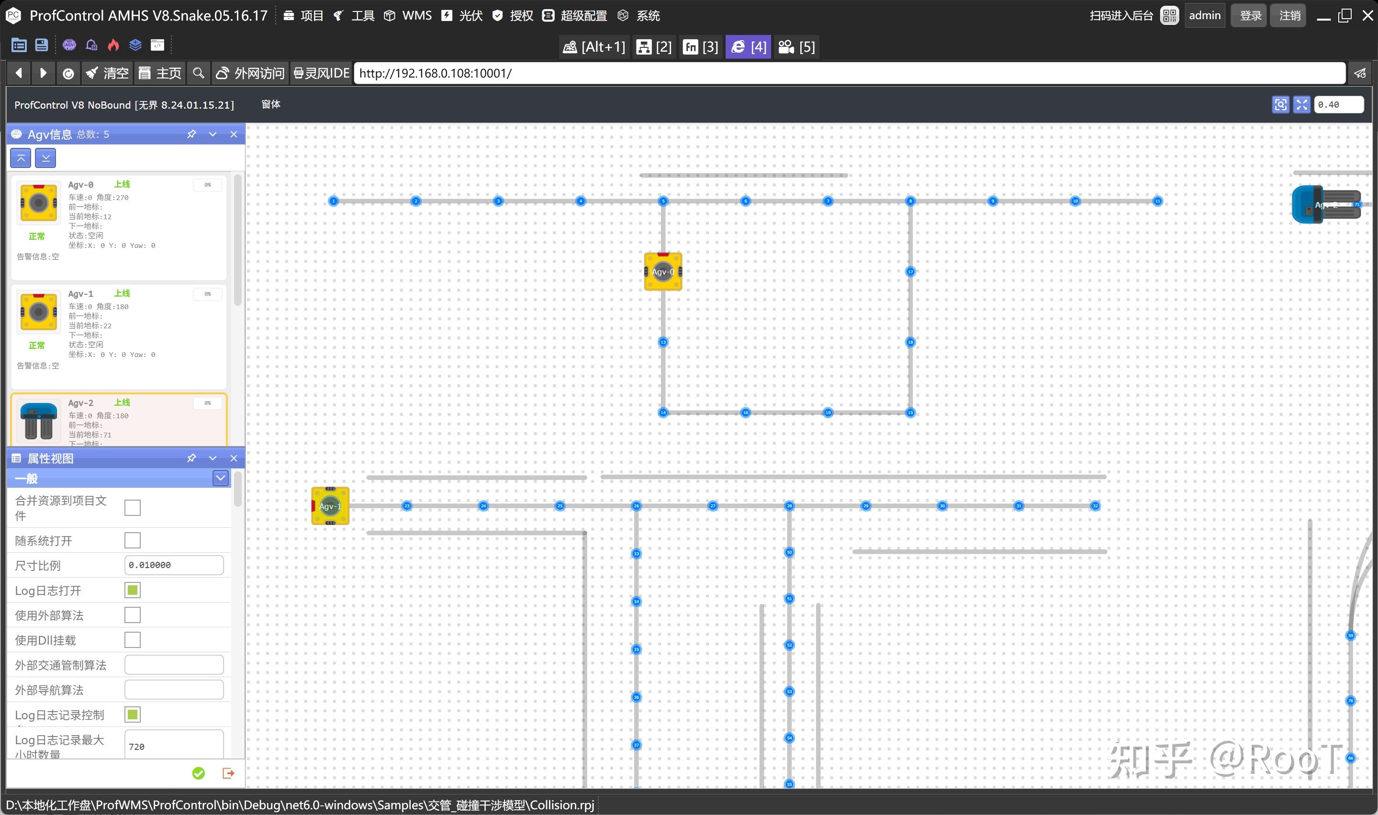Click the fullscreen expand icon near zoom value
This screenshot has height=815, width=1378.
pos(1301,104)
